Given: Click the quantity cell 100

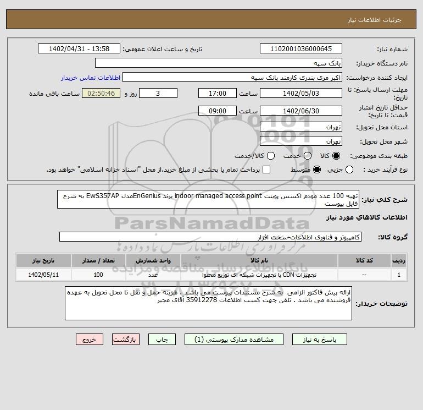Looking at the screenshot, I should (98, 275).
